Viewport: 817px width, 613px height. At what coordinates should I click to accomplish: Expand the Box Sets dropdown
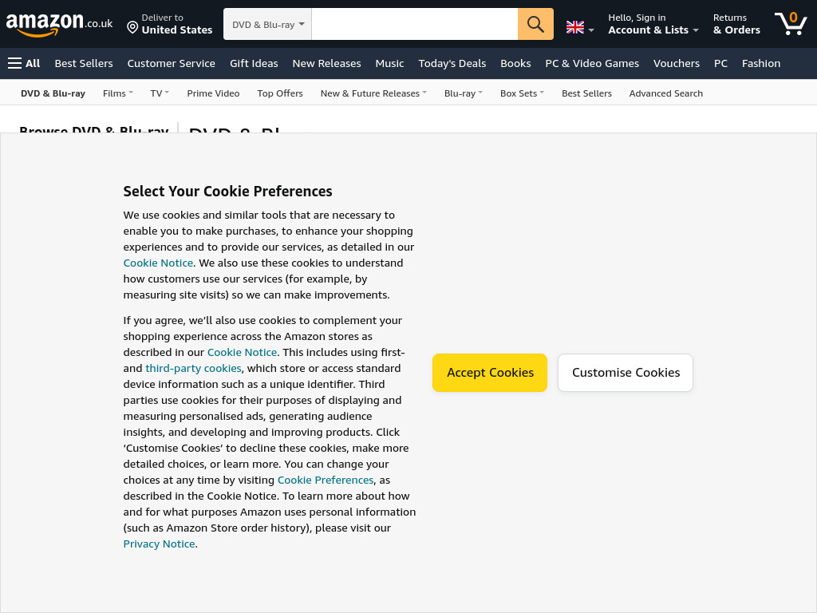(x=522, y=93)
